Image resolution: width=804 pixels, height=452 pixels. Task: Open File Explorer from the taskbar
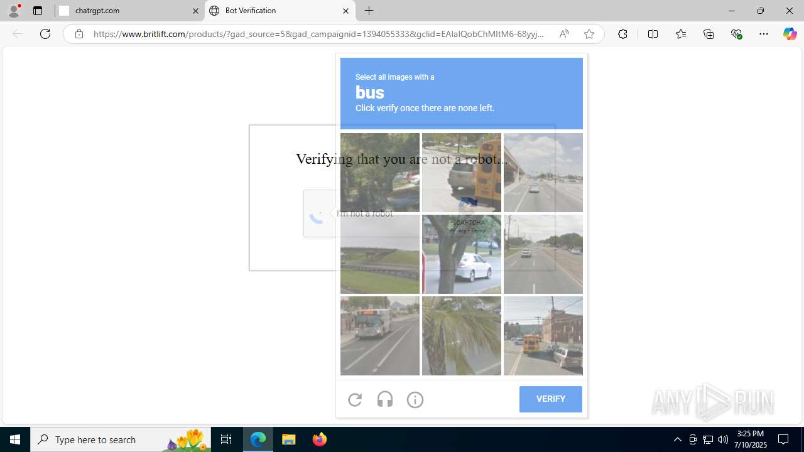tap(289, 439)
